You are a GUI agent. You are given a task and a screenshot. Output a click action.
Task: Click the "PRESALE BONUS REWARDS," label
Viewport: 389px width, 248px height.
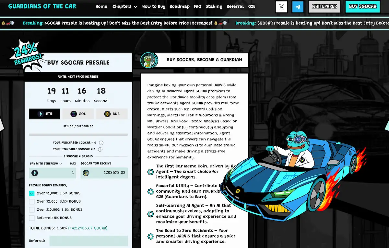(x=48, y=185)
